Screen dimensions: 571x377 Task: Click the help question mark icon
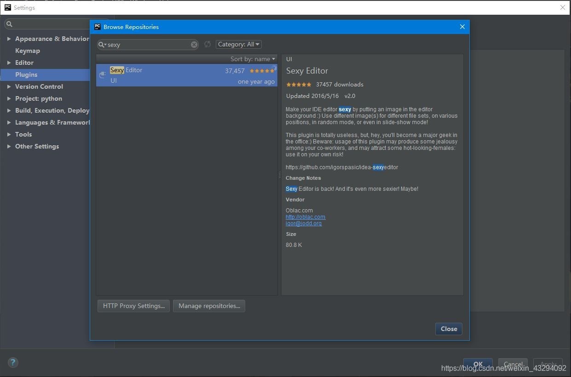coord(13,362)
